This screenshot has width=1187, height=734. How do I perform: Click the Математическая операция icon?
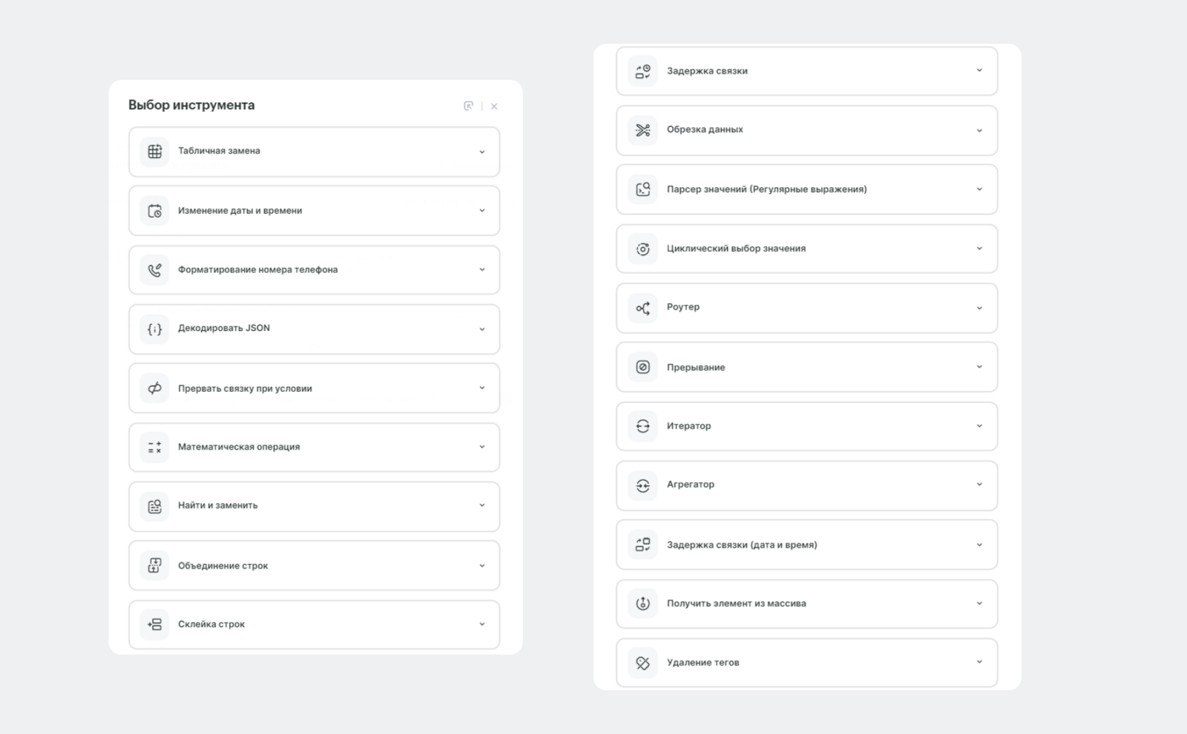[x=154, y=447]
